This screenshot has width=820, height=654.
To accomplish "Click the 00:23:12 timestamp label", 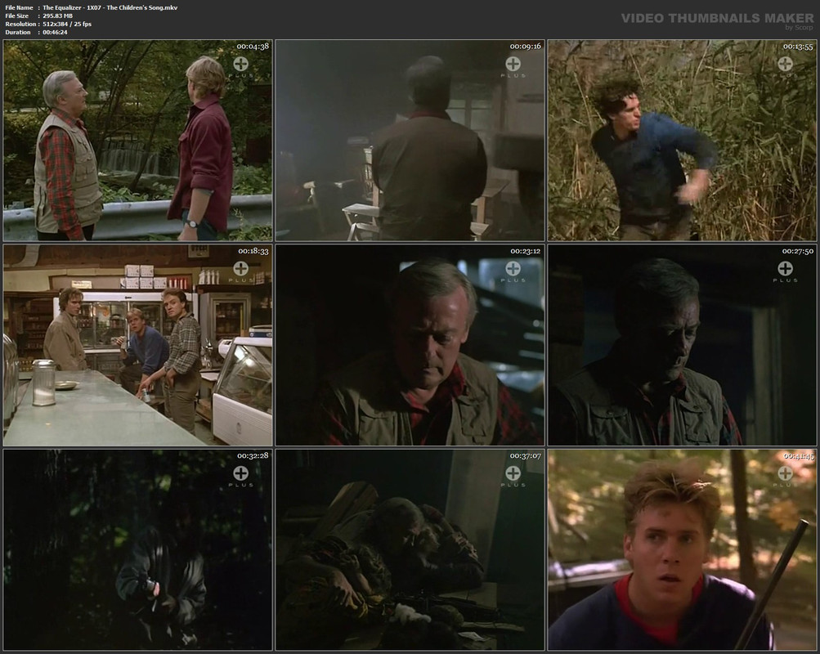I will 526,251.
